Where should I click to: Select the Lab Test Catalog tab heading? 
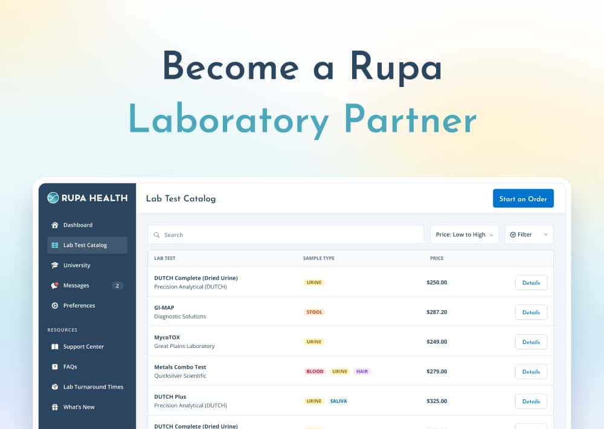[x=180, y=198]
